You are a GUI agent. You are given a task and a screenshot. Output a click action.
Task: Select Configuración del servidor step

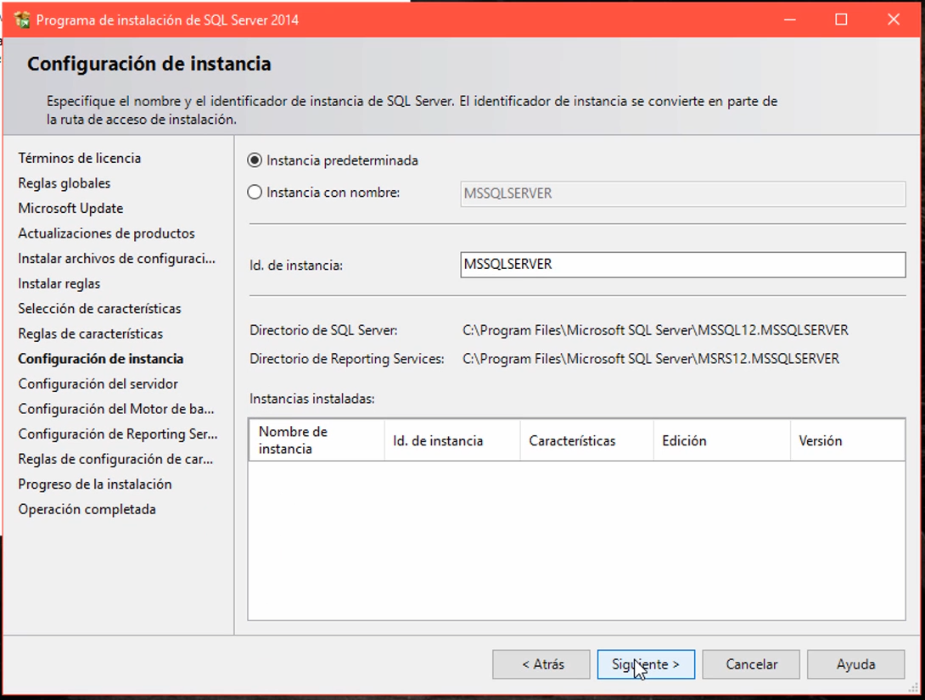(98, 384)
